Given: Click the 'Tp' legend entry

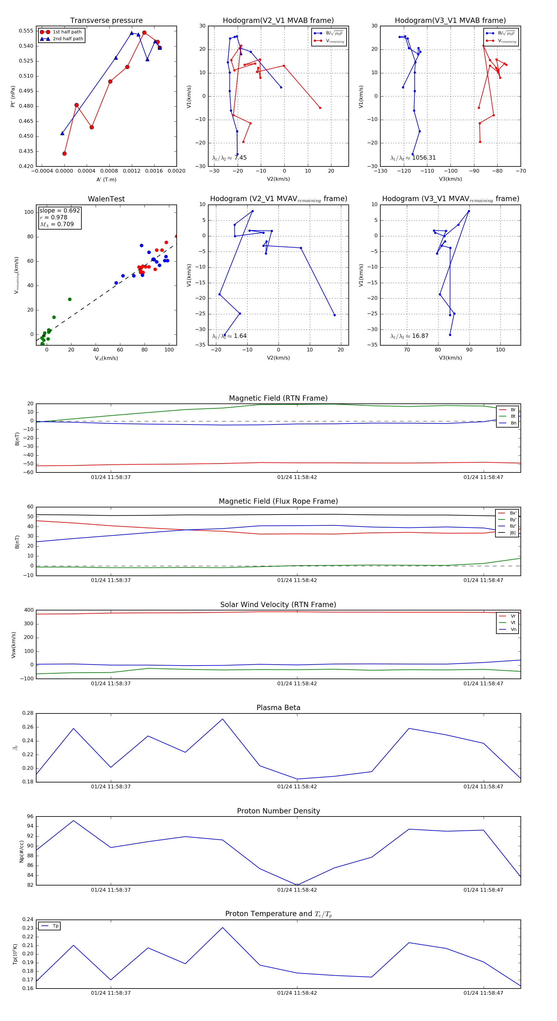Looking at the screenshot, I should pyautogui.click(x=50, y=926).
